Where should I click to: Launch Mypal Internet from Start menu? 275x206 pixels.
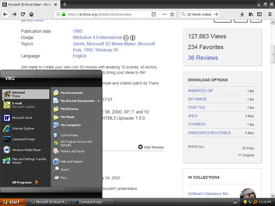pyautogui.click(x=26, y=94)
